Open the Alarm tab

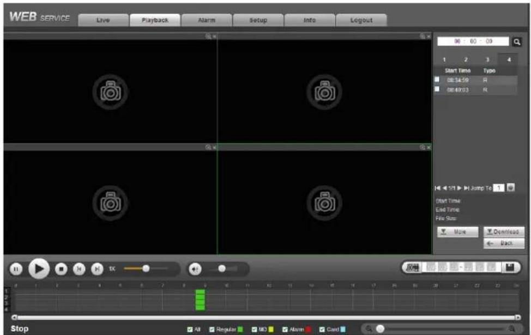tap(207, 20)
